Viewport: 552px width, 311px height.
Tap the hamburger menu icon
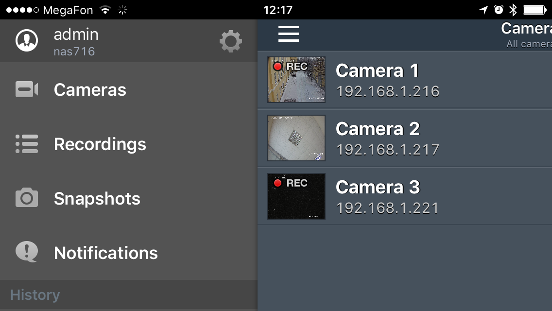pyautogui.click(x=288, y=33)
